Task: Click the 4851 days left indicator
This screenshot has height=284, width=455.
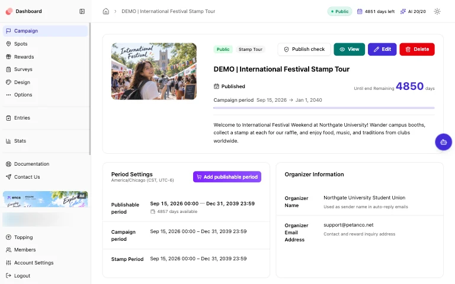Action: coord(376,11)
